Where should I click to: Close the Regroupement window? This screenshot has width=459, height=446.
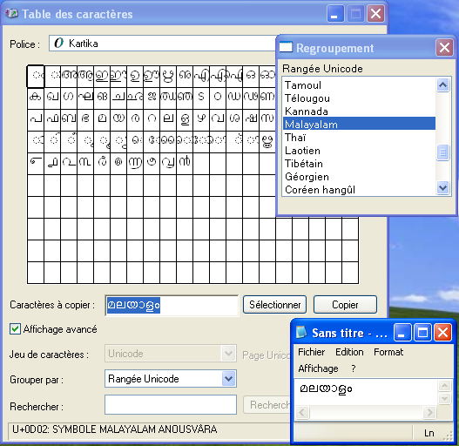[x=444, y=47]
